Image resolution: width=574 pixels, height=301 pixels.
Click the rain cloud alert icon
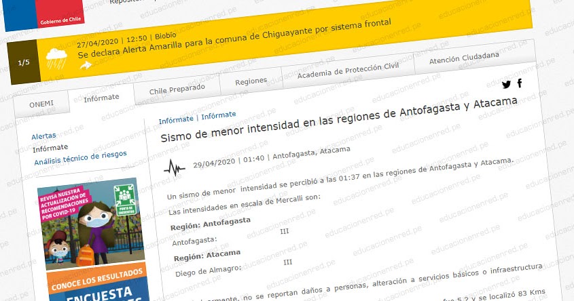pyautogui.click(x=56, y=58)
